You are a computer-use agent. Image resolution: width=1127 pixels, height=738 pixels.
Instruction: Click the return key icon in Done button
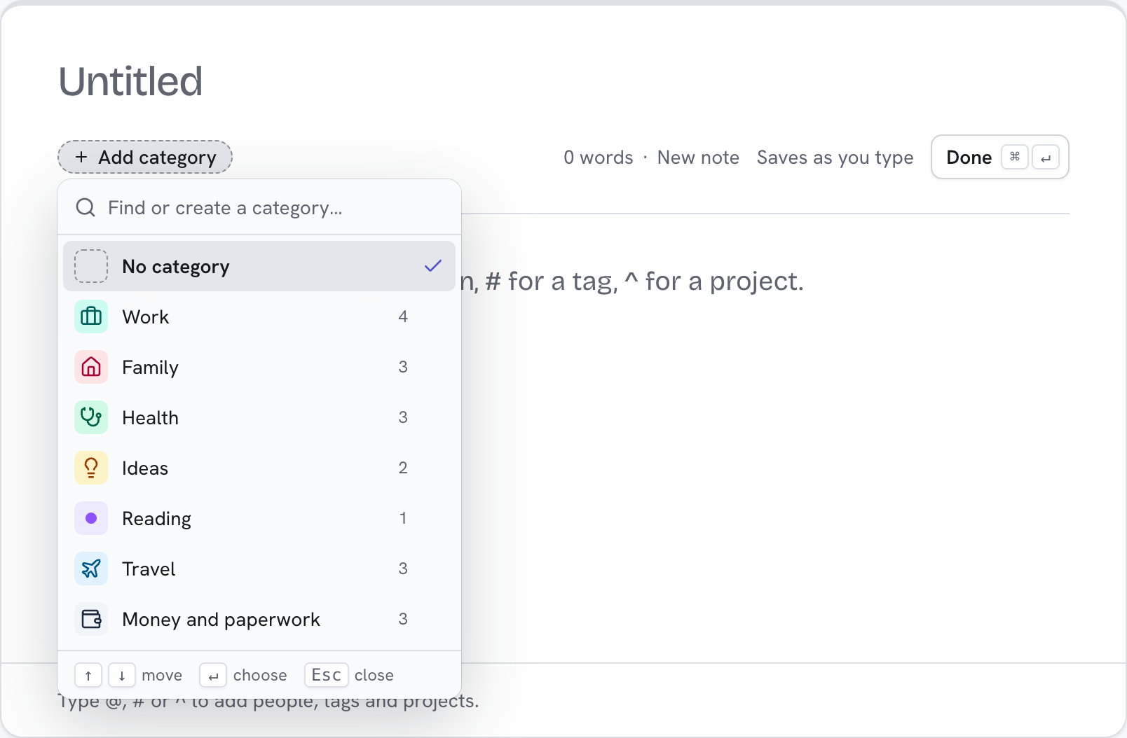click(1046, 157)
